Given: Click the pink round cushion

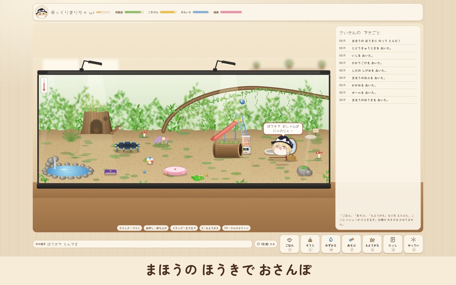Looking at the screenshot, I should point(175,171).
